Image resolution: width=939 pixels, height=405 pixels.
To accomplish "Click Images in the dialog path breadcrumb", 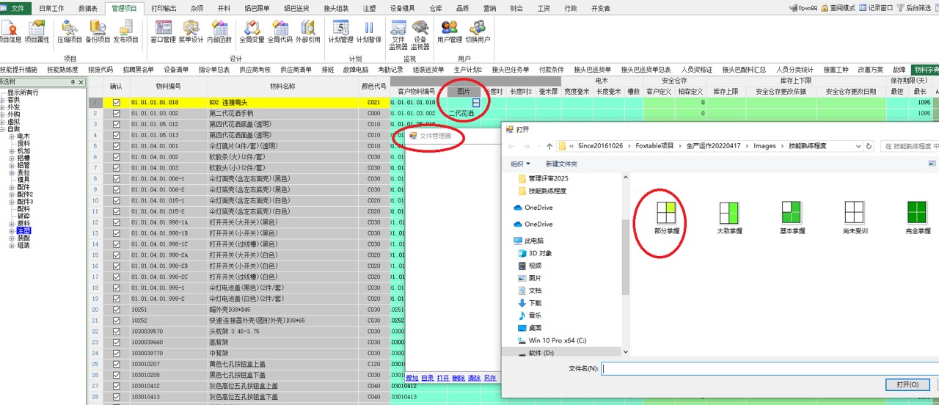I will pos(764,146).
